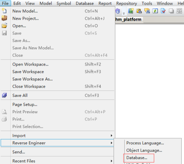The image size is (184, 164).
Task: Switch to the hm_platform tab
Action: click(128, 19)
